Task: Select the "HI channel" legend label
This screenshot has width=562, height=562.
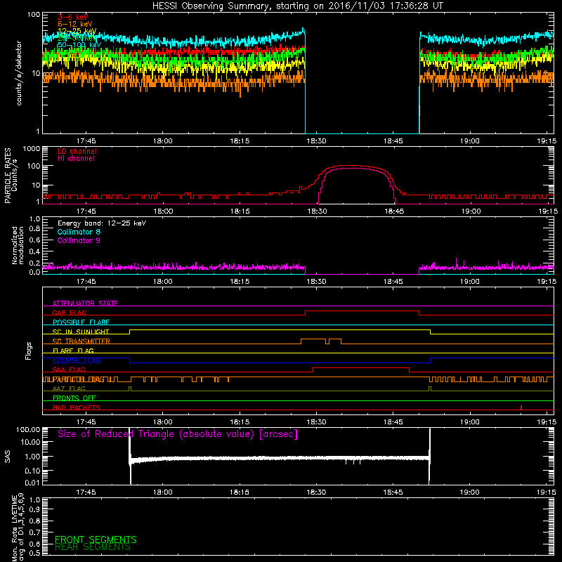Action: tap(76, 159)
